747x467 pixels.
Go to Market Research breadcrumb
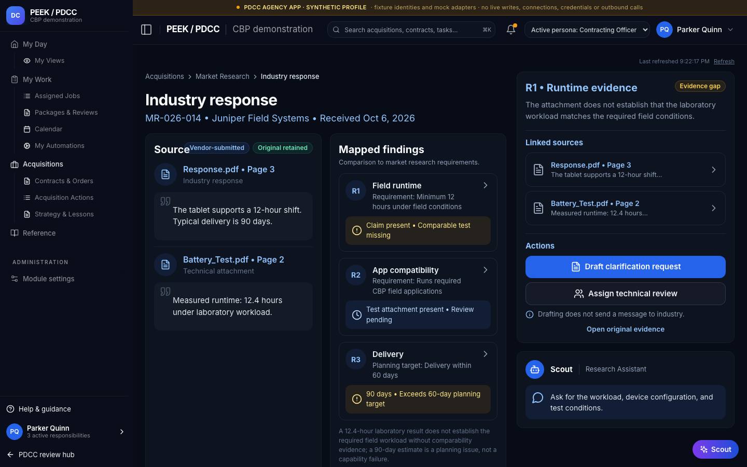[223, 76]
